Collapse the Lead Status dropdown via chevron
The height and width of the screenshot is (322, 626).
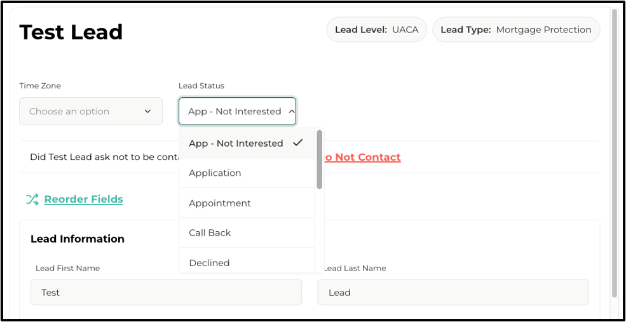click(292, 112)
